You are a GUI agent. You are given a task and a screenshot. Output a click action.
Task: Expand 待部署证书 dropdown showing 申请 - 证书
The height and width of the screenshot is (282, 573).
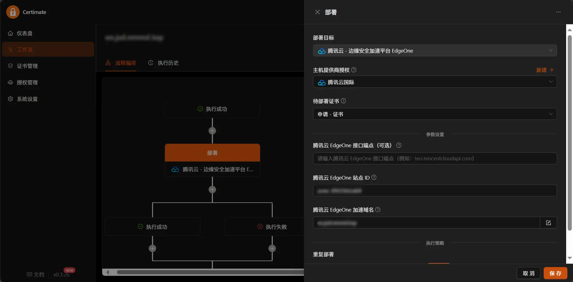coord(435,114)
